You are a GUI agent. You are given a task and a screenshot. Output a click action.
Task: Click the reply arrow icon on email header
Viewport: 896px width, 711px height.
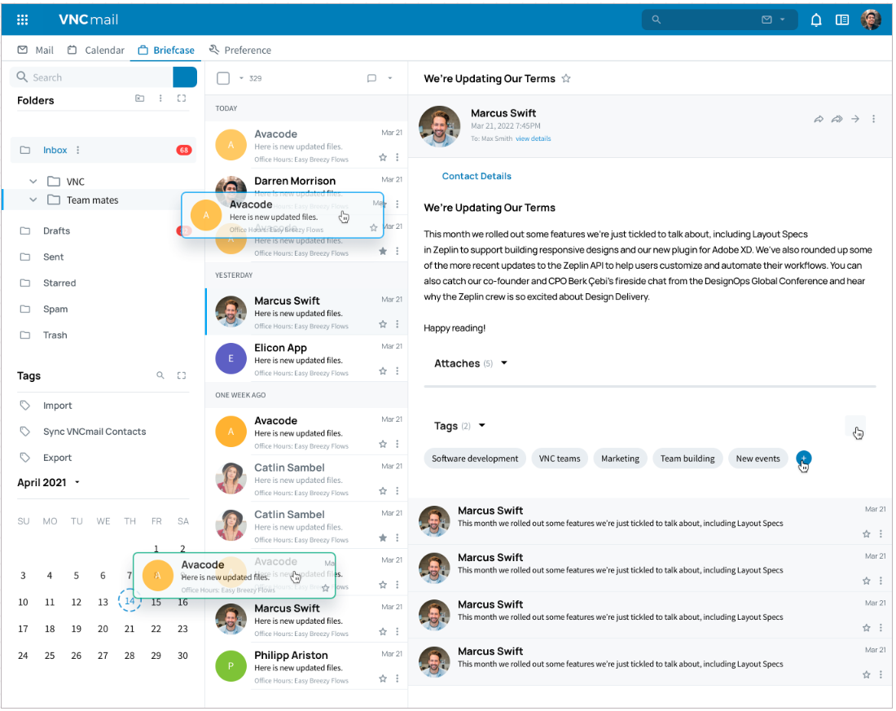[818, 119]
